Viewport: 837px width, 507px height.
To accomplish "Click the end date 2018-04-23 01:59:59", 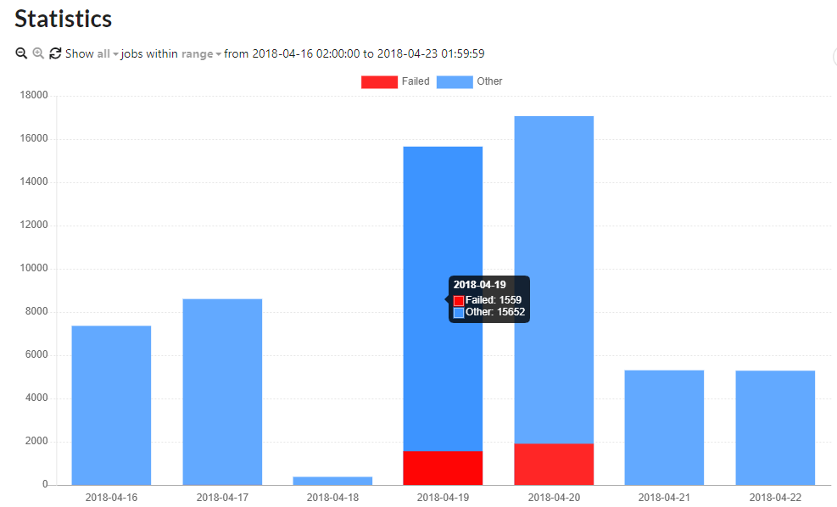I will coord(431,53).
